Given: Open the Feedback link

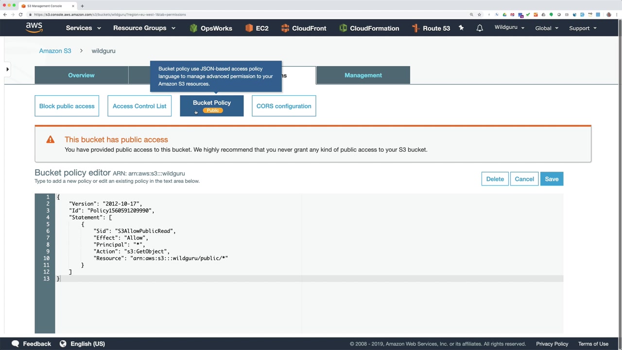Looking at the screenshot, I should [37, 344].
